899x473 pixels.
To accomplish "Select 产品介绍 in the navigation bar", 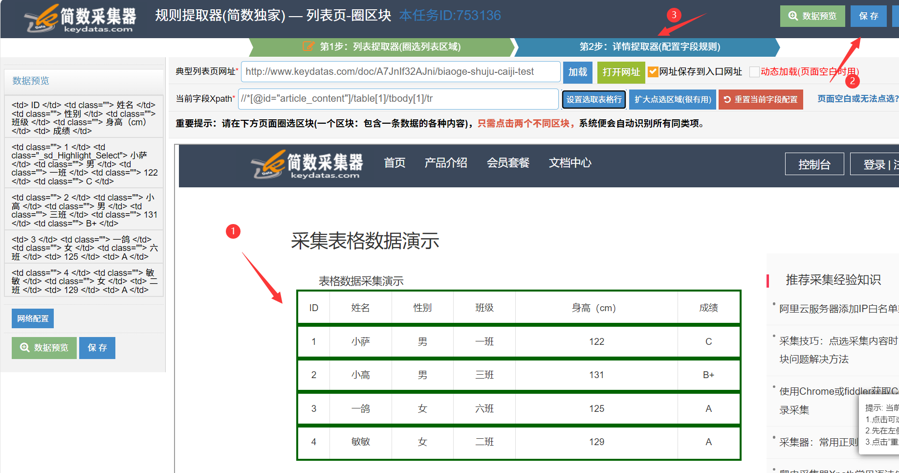I will [x=445, y=163].
